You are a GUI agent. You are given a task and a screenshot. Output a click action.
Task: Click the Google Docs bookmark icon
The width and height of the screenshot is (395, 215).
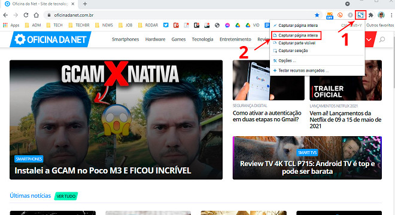tap(267, 25)
